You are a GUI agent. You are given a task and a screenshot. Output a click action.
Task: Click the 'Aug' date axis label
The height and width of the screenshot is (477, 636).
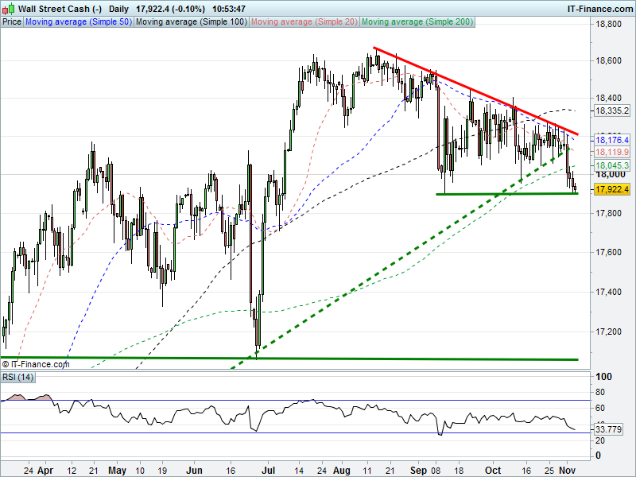pyautogui.click(x=342, y=471)
